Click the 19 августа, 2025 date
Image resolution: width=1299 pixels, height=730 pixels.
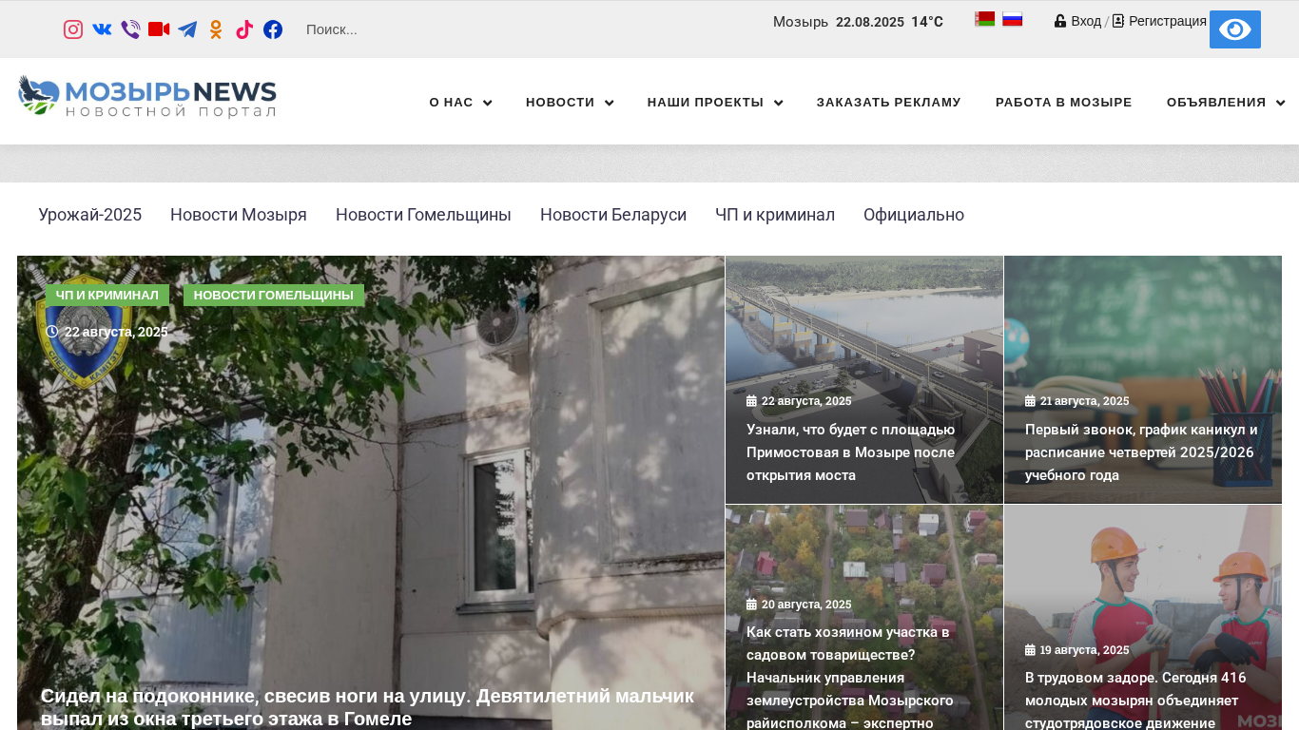[x=1077, y=650]
